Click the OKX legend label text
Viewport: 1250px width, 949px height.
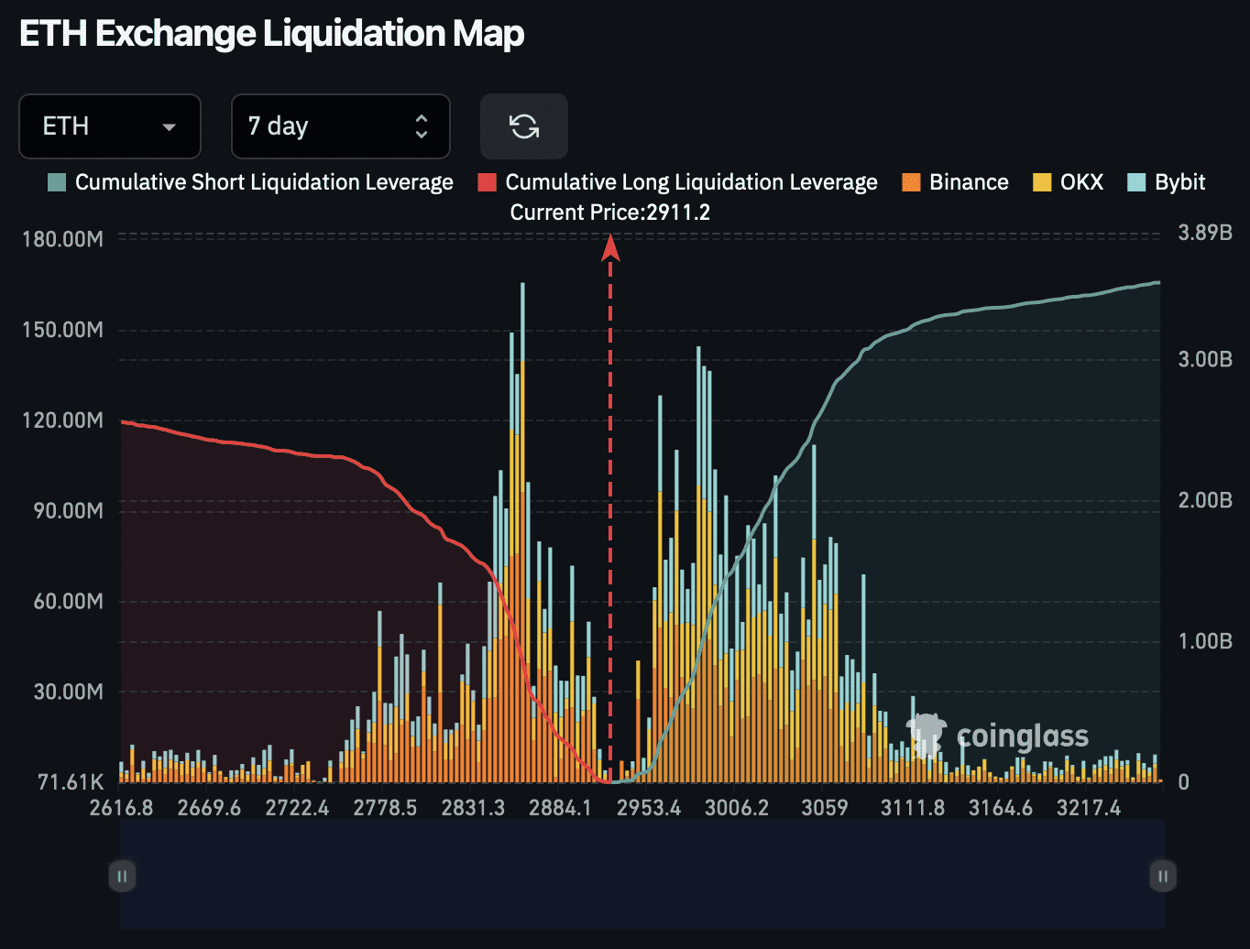1081,182
